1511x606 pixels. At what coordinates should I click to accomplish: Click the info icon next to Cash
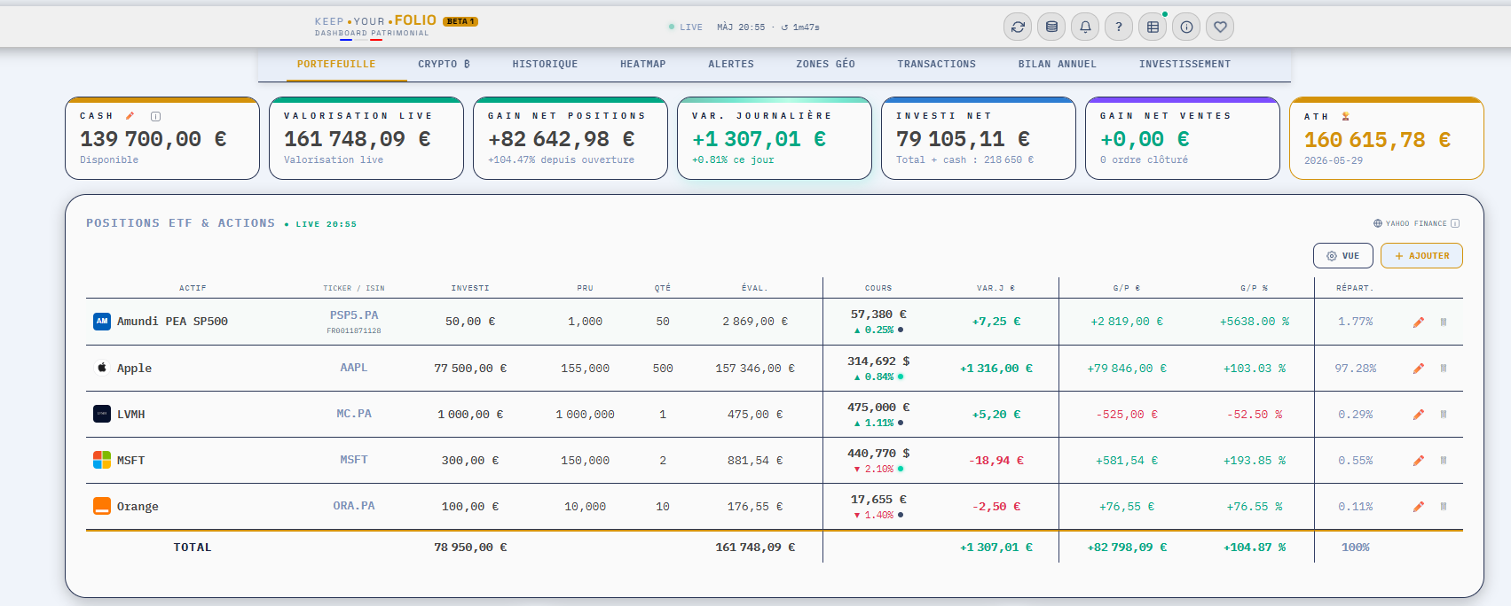pyautogui.click(x=156, y=116)
